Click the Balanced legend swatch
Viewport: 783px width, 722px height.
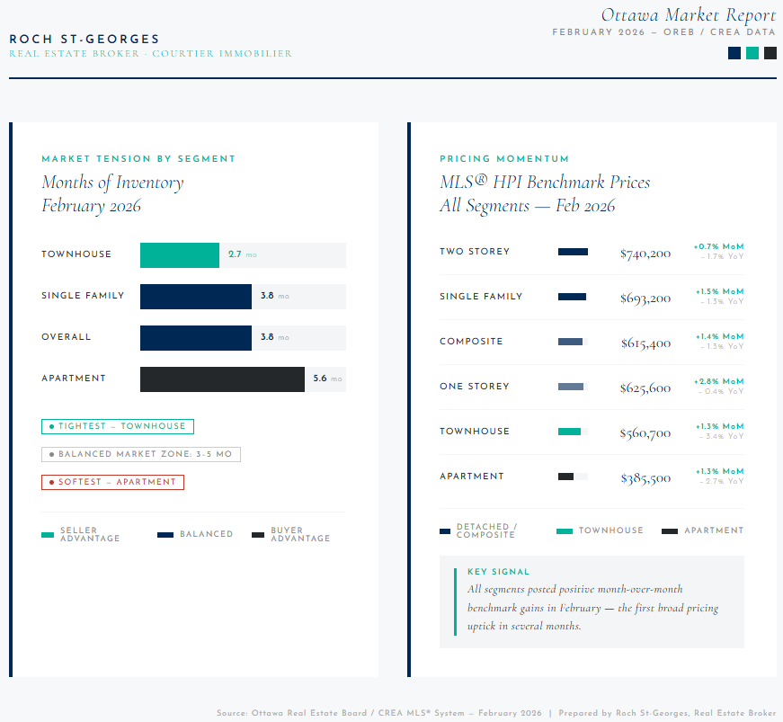coord(165,535)
